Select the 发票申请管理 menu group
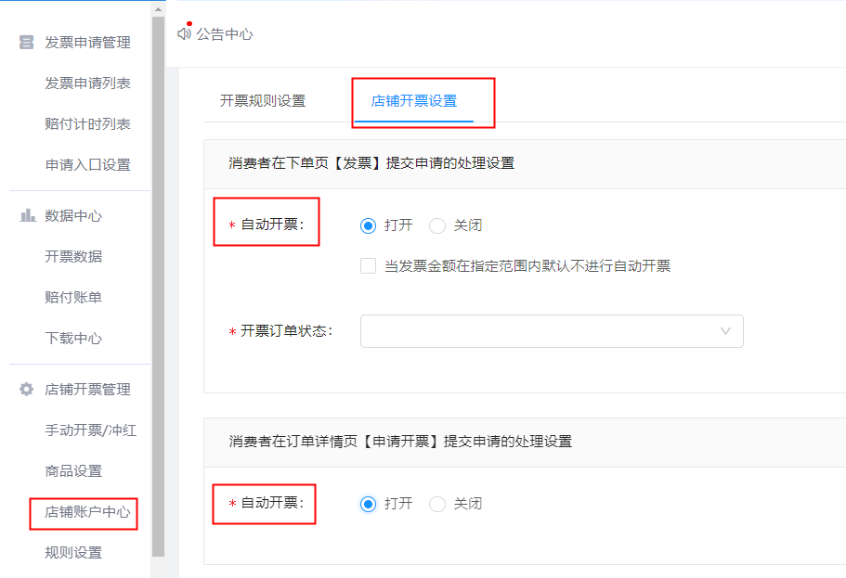 point(87,42)
